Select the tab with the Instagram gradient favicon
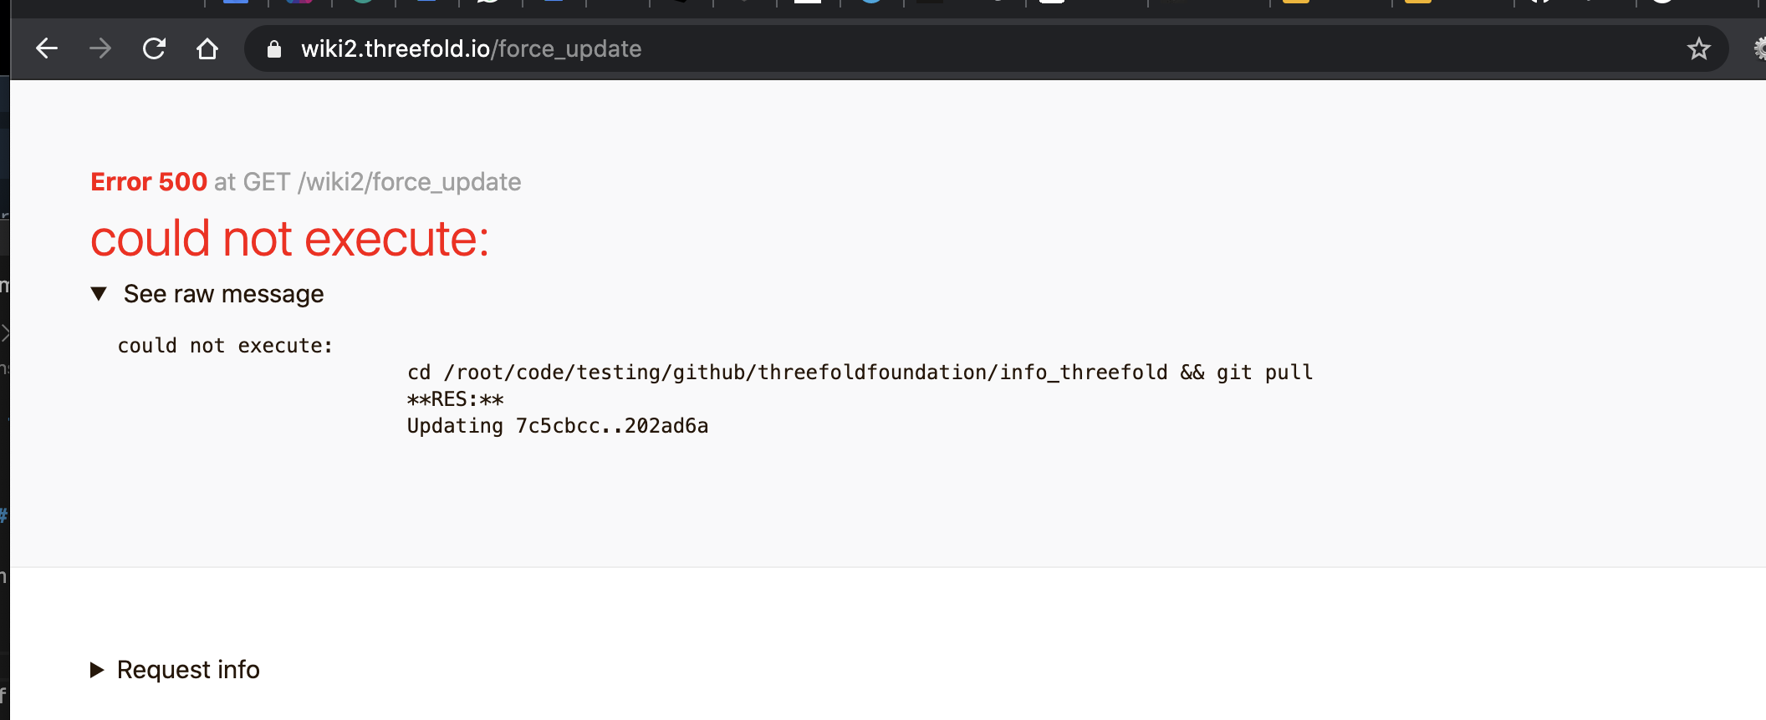 (301, 7)
